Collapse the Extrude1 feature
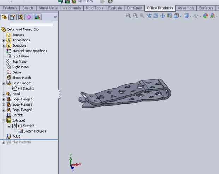Image resolution: width=219 pixels, height=174 pixels. (4, 121)
